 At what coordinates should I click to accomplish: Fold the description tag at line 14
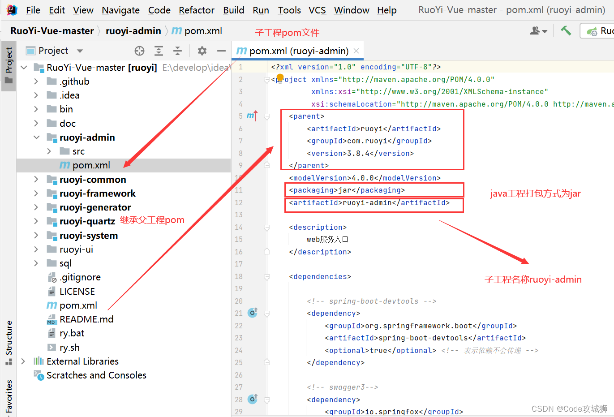coord(267,228)
